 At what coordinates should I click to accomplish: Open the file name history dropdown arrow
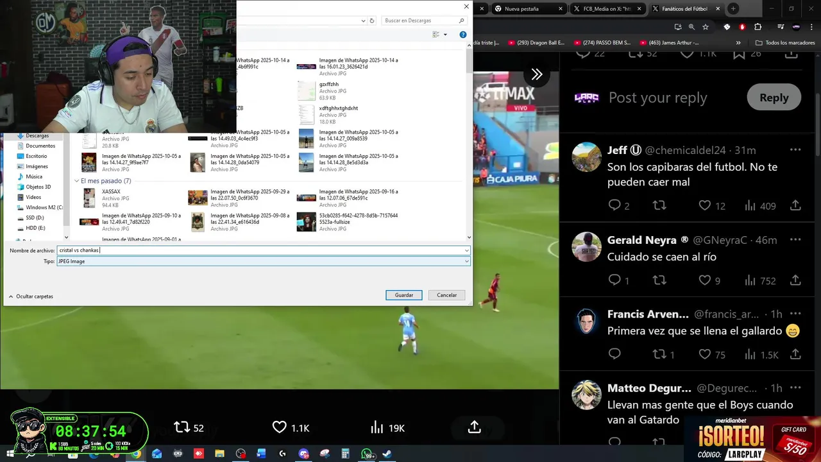[x=466, y=250]
